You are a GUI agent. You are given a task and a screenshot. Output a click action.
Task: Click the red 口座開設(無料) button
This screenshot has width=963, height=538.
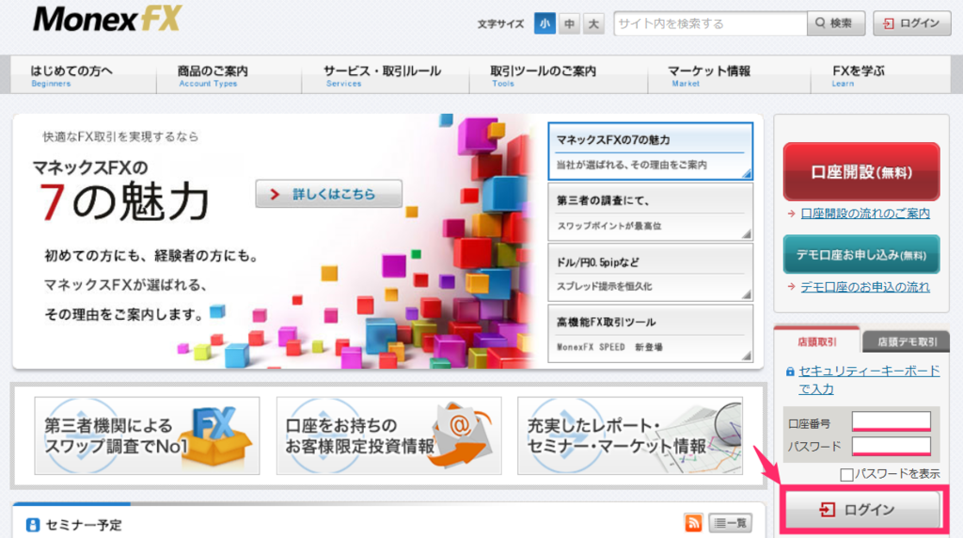coord(861,172)
